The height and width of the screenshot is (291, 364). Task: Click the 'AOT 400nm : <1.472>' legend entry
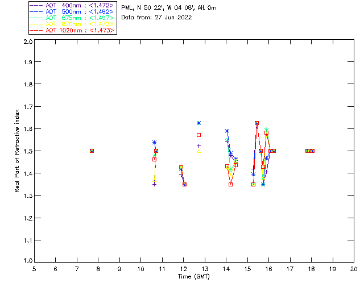point(72,5)
